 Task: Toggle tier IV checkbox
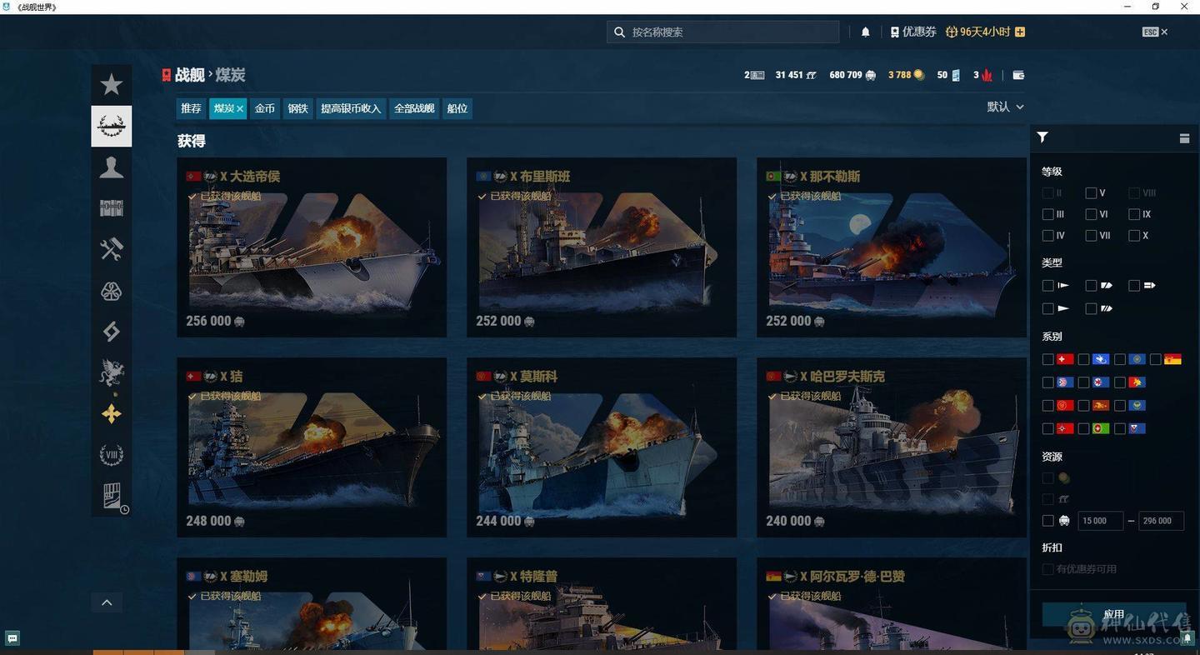pos(1048,236)
